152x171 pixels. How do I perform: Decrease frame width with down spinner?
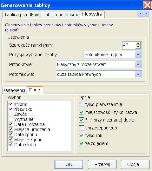138,47
